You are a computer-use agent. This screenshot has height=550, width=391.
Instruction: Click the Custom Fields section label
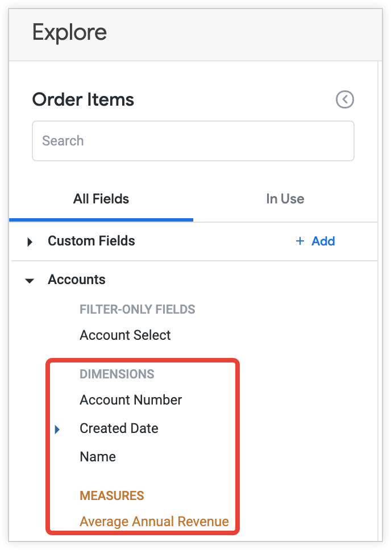tap(91, 241)
